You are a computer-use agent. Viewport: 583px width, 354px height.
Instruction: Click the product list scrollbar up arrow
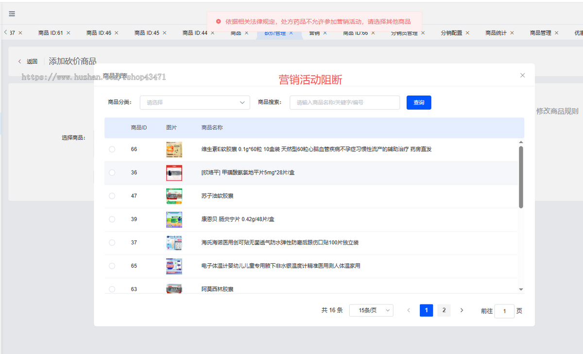click(x=521, y=143)
